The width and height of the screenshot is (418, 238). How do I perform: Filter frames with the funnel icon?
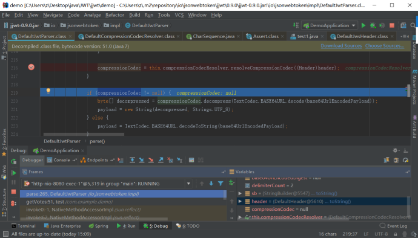(x=221, y=184)
